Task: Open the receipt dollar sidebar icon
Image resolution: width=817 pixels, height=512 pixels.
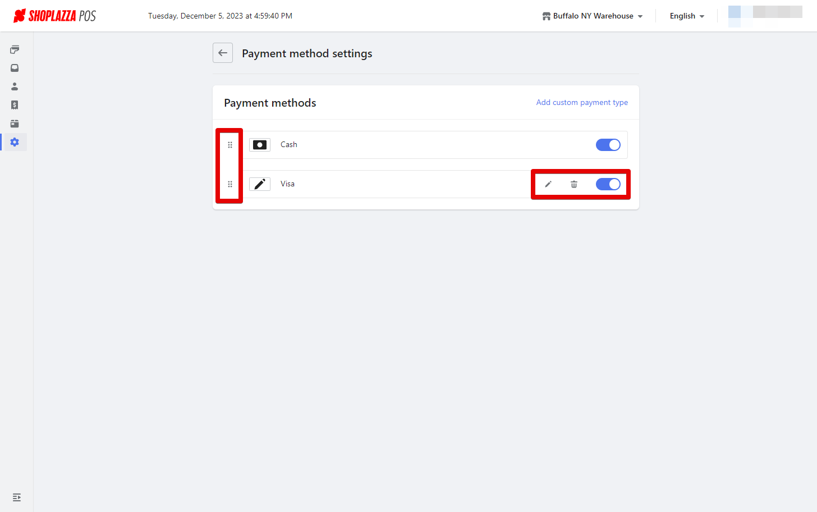Action: coord(15,105)
